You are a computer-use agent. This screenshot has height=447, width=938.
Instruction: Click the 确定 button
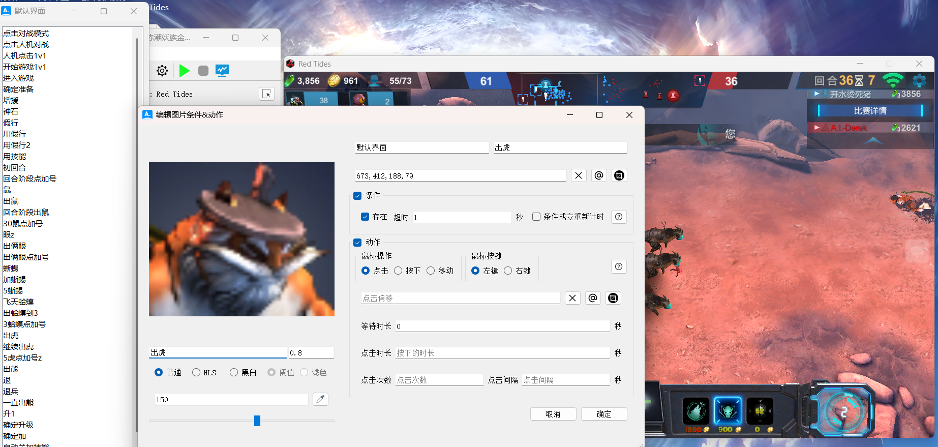pos(604,414)
